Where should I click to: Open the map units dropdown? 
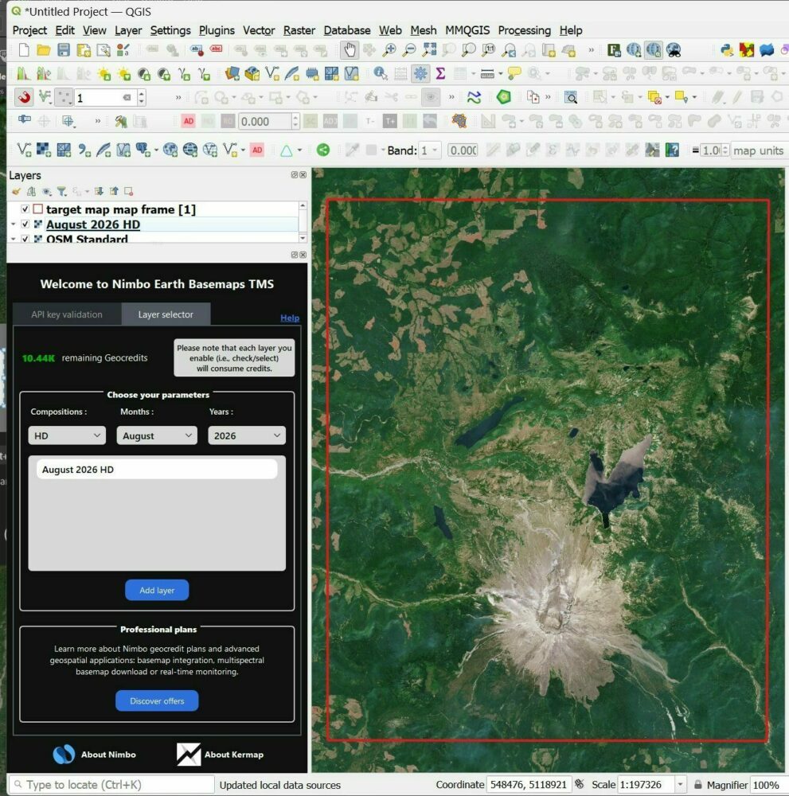click(x=759, y=150)
